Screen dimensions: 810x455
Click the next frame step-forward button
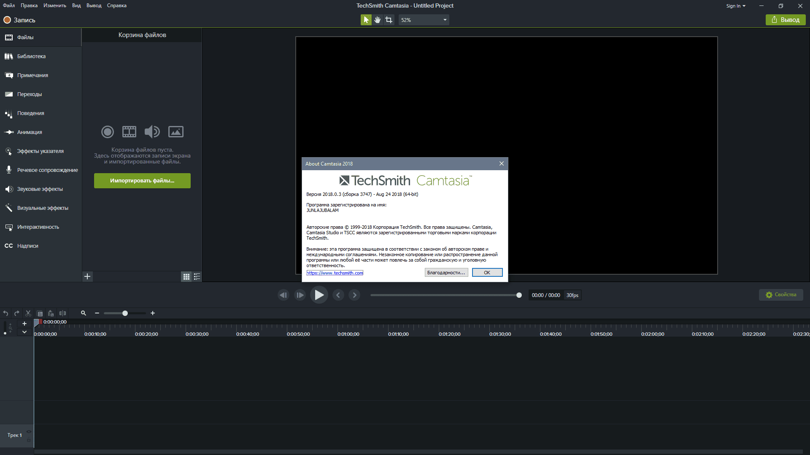[x=300, y=295]
